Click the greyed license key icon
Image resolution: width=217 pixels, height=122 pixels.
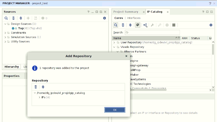click(160, 25)
